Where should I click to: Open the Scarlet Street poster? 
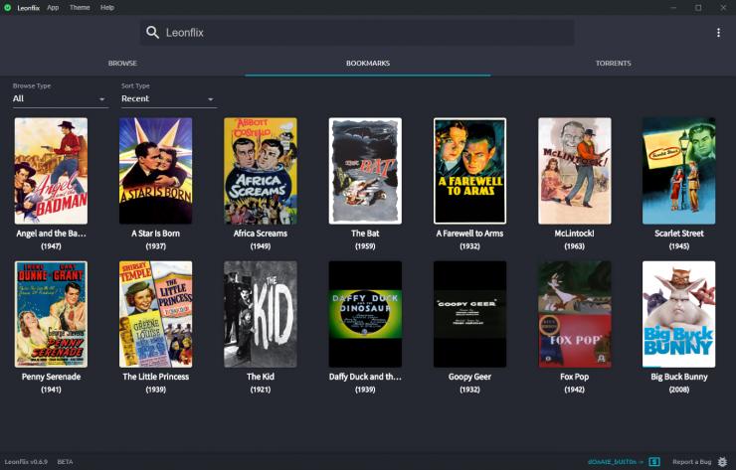678,171
